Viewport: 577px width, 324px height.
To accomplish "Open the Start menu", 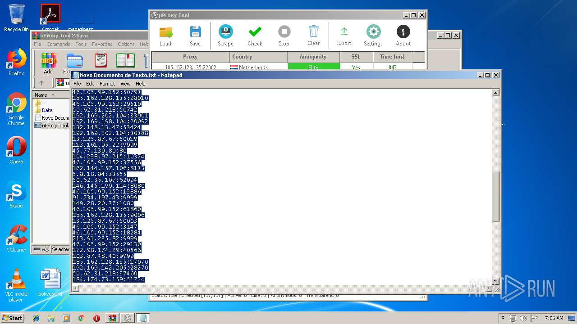I will click(13, 318).
